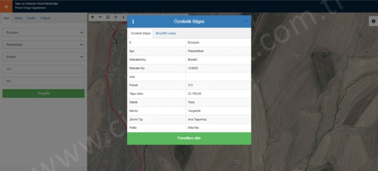Expand the Erzurum province dropdown
The image size is (378, 171).
(43, 33)
